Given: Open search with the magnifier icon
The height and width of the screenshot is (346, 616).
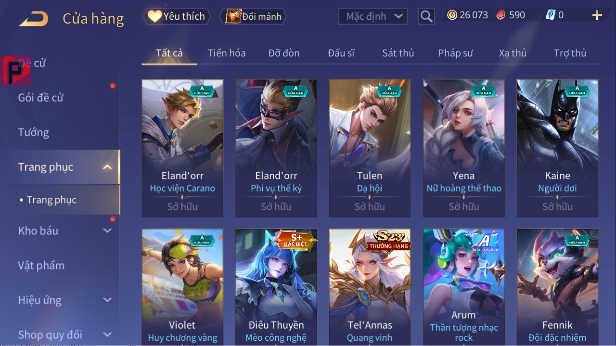Looking at the screenshot, I should click(x=426, y=16).
